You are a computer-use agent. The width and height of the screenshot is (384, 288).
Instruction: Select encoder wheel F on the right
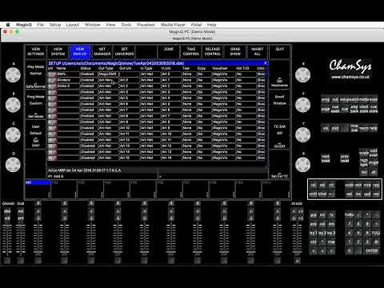pyautogui.click(x=302, y=105)
